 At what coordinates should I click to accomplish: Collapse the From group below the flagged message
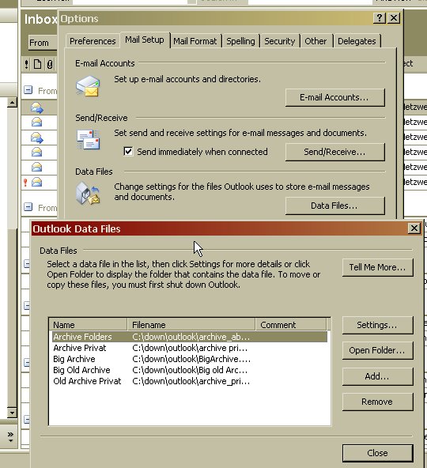pyautogui.click(x=28, y=206)
